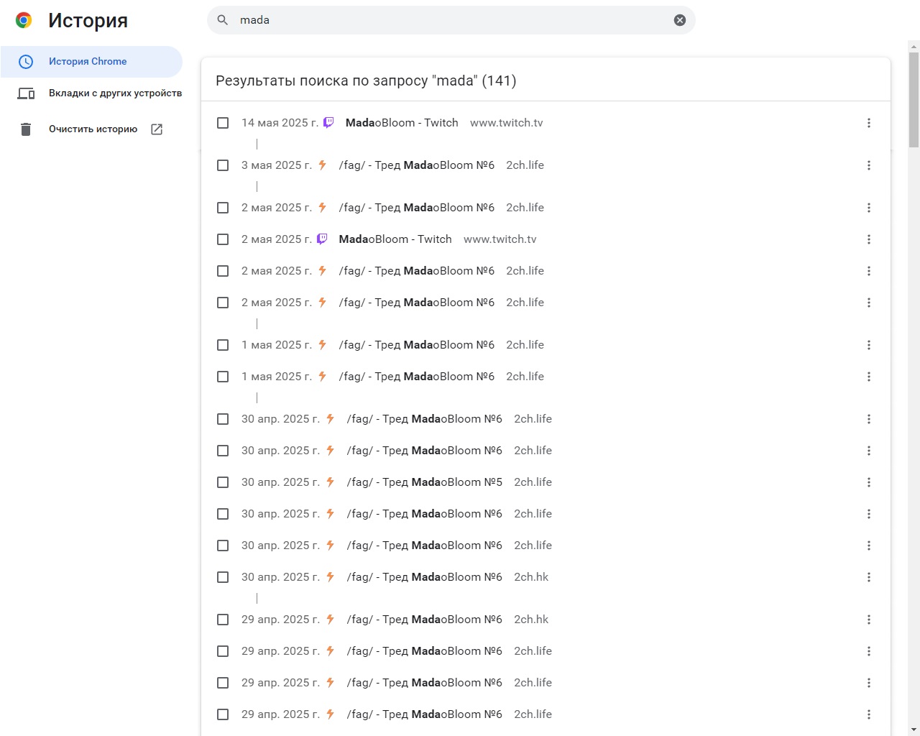Tick checkbox of 30 апр. 2ch.hk entry
The height and width of the screenshot is (736, 920).
(223, 577)
